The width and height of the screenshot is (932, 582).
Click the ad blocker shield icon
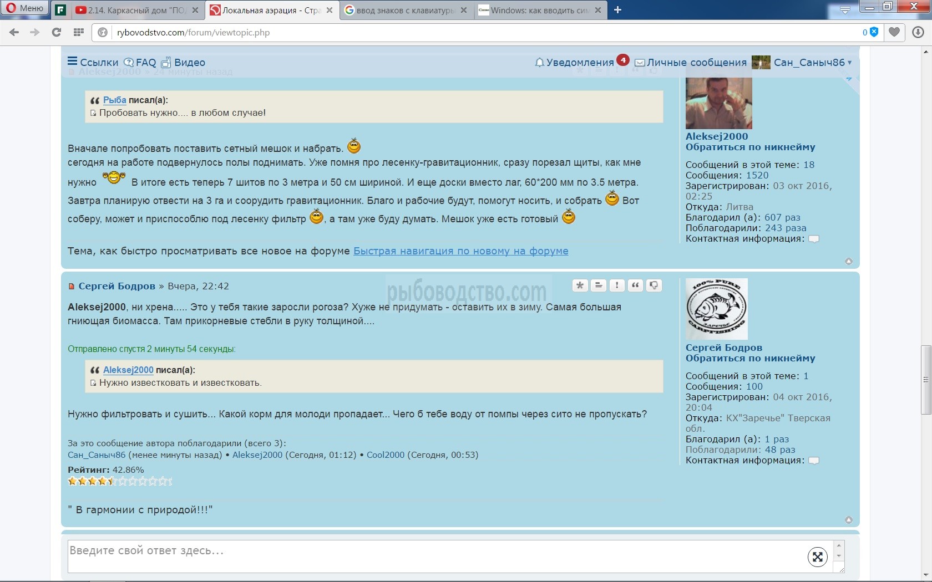[x=874, y=32]
